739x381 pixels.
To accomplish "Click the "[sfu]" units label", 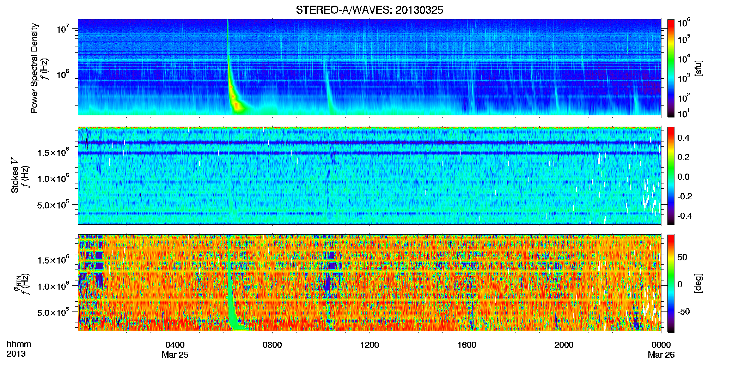I will [698, 68].
